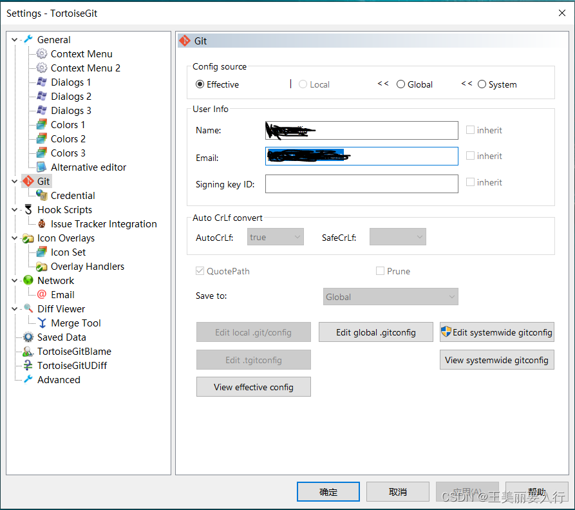Click the Merge Tool icon
575x510 pixels.
(x=42, y=323)
